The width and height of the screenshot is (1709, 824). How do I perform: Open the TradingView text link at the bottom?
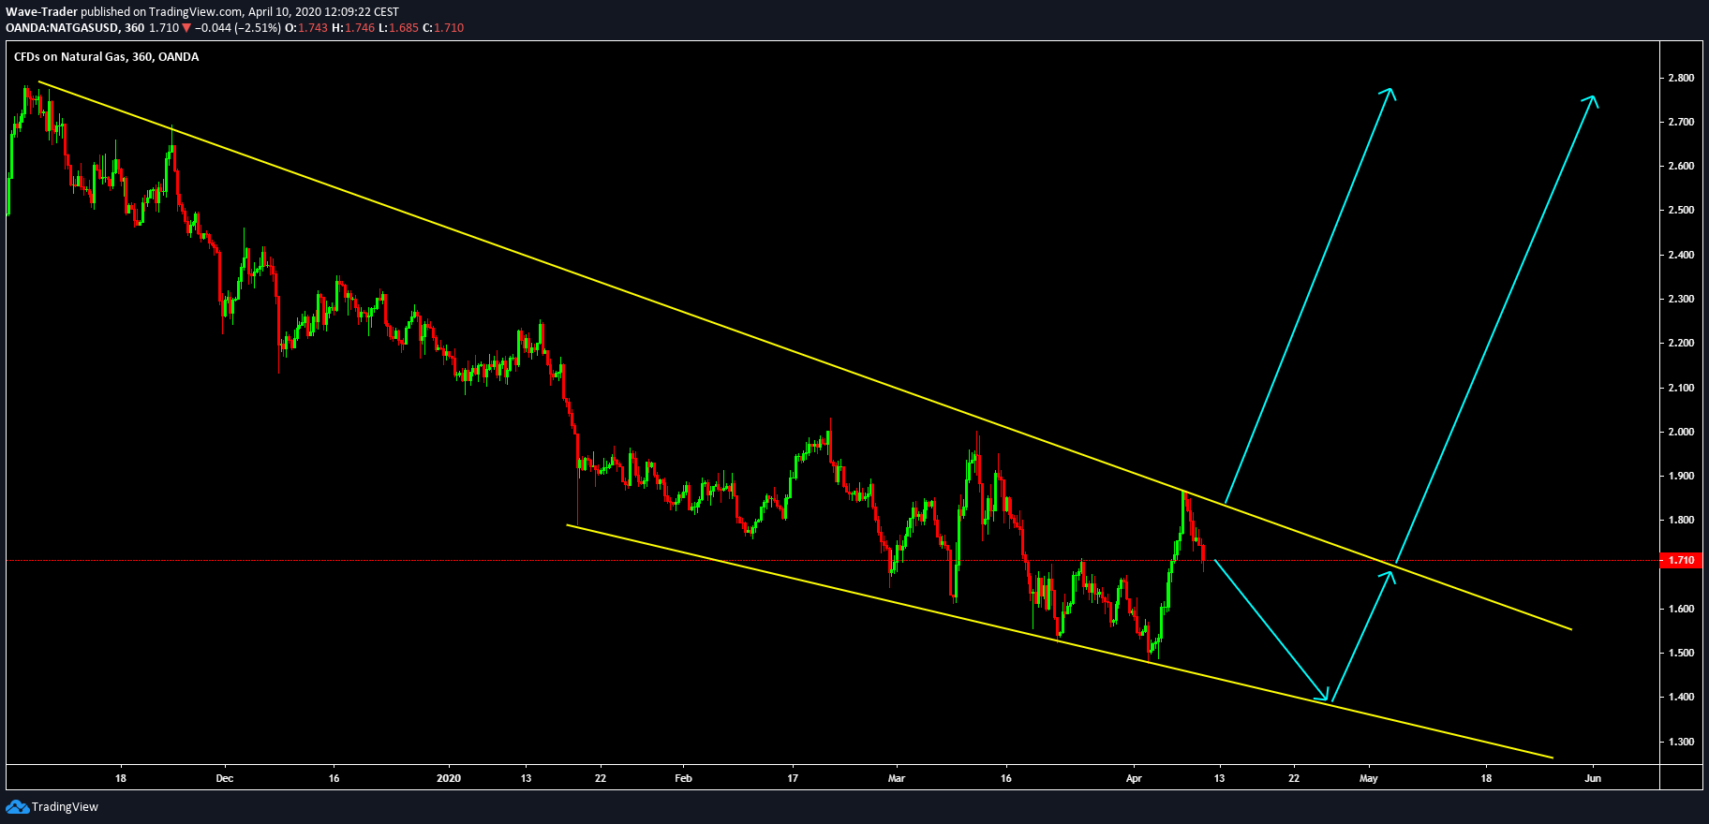point(65,806)
